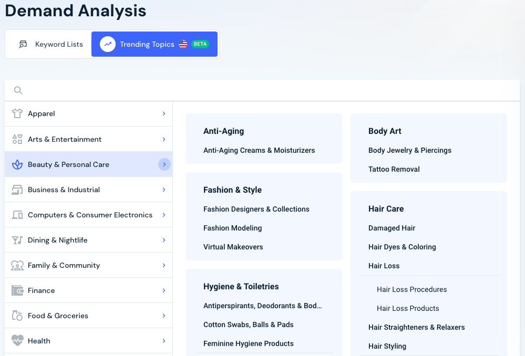Open Damaged Hair topic
525x356 pixels.
[x=392, y=228]
